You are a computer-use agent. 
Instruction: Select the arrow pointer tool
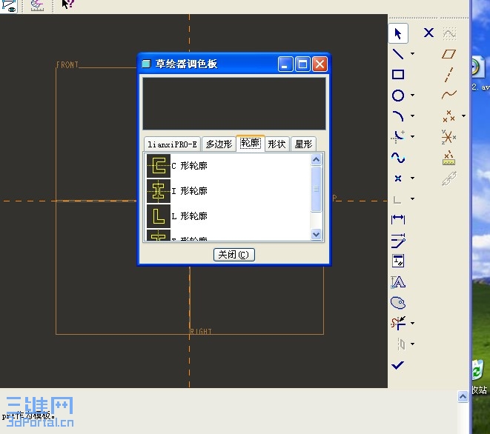click(398, 33)
